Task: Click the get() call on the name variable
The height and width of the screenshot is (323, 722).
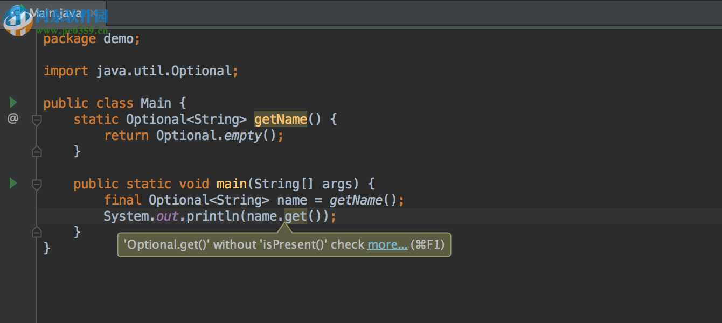Action: pyautogui.click(x=296, y=216)
